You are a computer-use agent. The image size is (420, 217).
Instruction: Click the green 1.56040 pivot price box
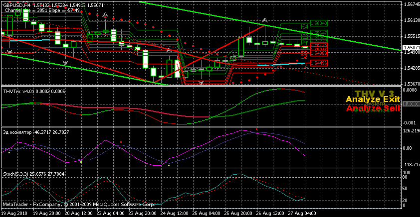(318, 23)
